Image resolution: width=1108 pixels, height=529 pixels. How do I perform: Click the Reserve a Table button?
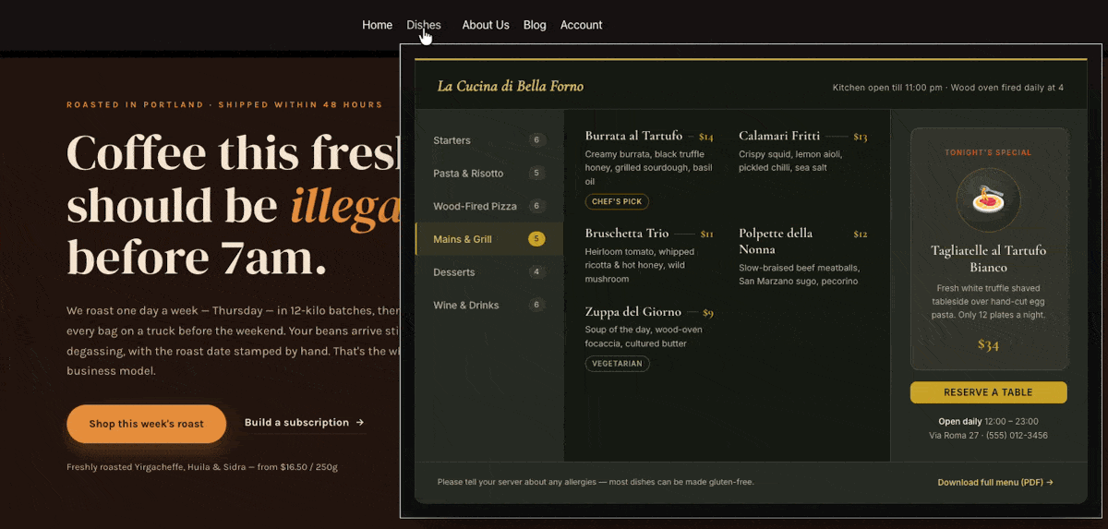[988, 392]
